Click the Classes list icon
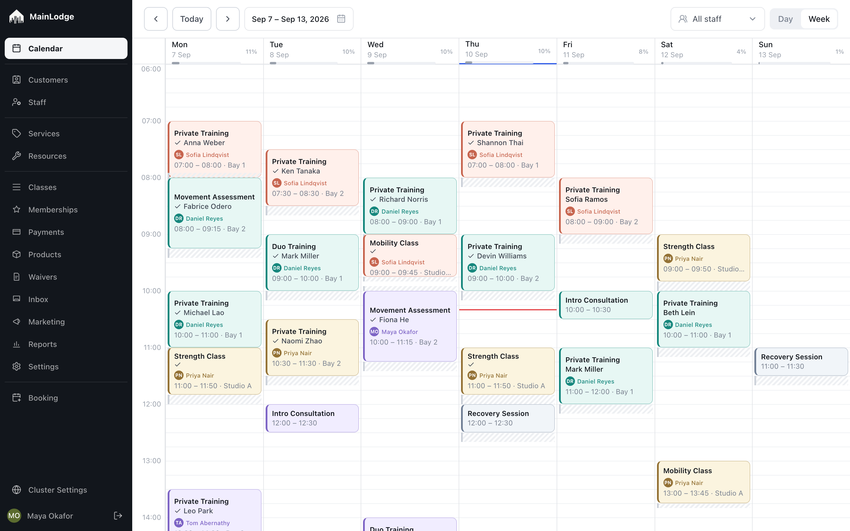Image resolution: width=850 pixels, height=531 pixels. point(17,187)
